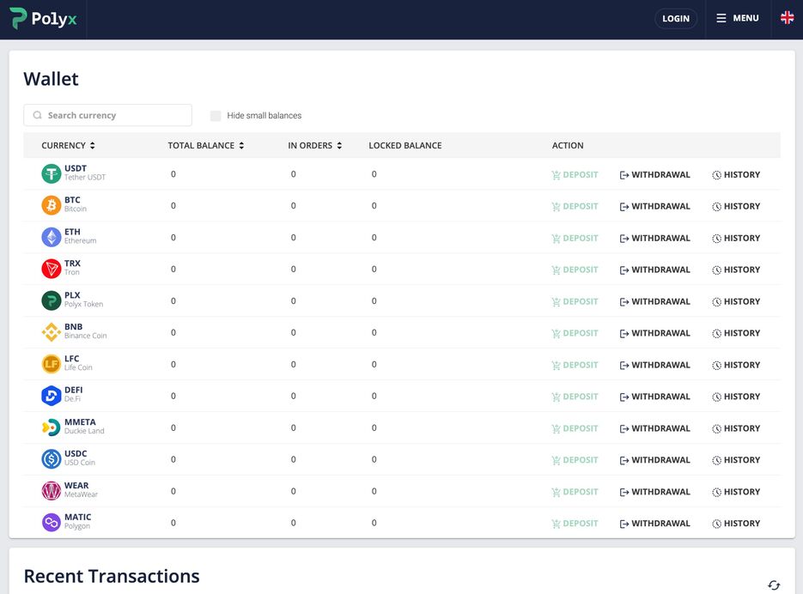This screenshot has height=594, width=803.
Task: Open DEFI history
Action: coord(736,397)
